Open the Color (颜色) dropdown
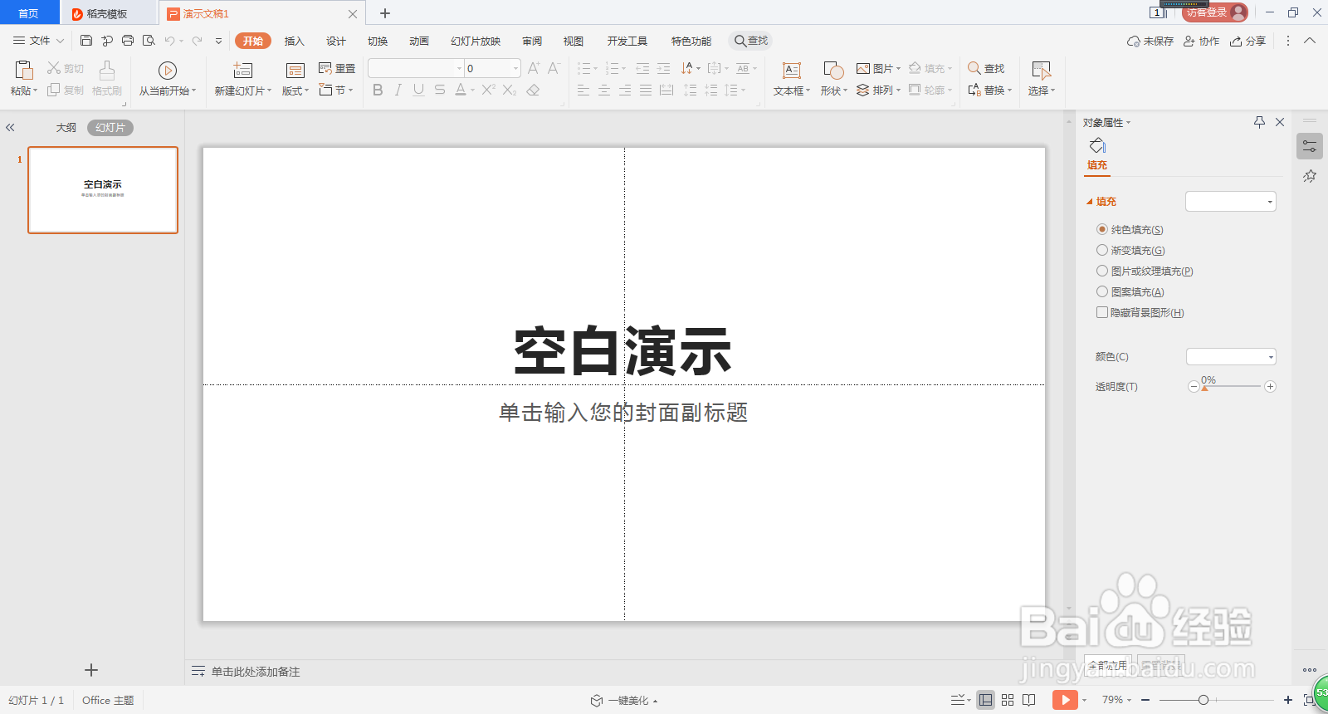This screenshot has height=714, width=1328. coord(1230,356)
